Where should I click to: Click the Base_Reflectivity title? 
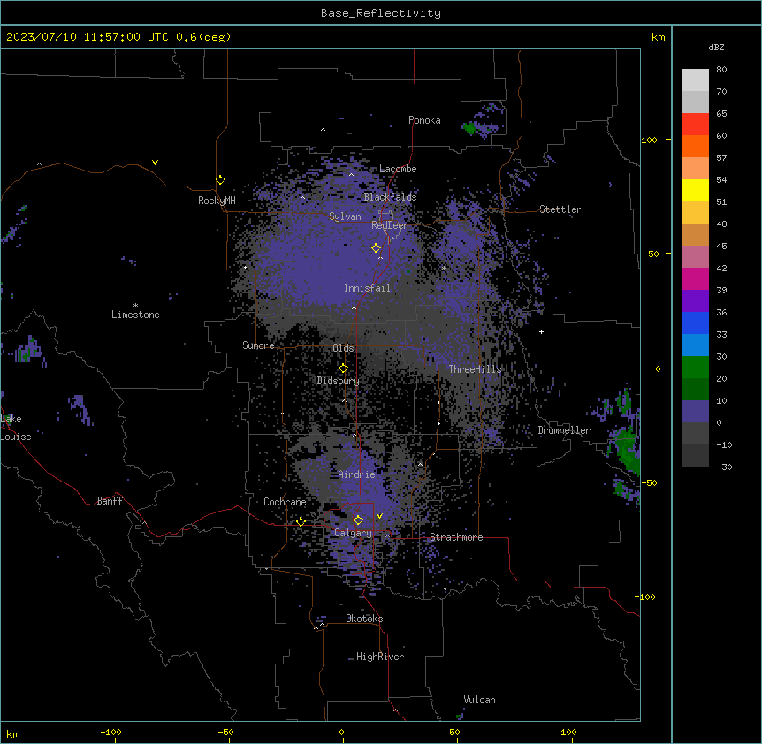381,13
